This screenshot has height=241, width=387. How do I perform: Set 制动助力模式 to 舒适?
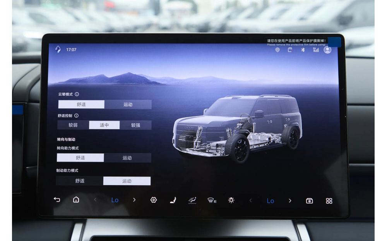click(x=80, y=181)
